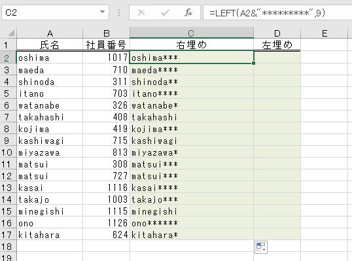
Task: Select cell A6 containing watanabe
Action: click(x=50, y=105)
